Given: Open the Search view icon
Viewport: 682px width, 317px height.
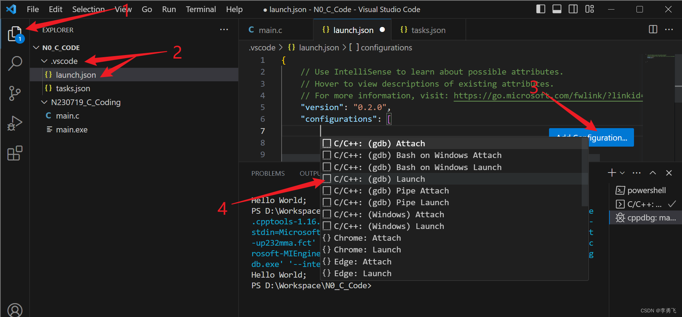Looking at the screenshot, I should coord(15,64).
